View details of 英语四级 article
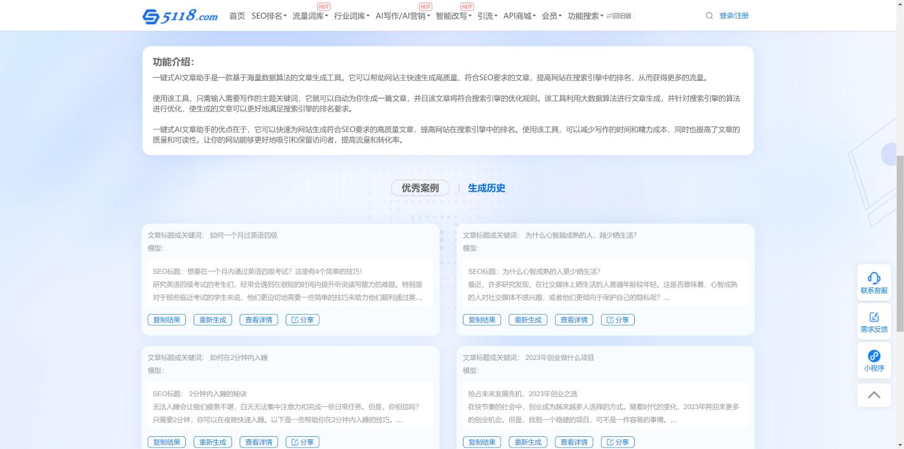 coord(258,320)
